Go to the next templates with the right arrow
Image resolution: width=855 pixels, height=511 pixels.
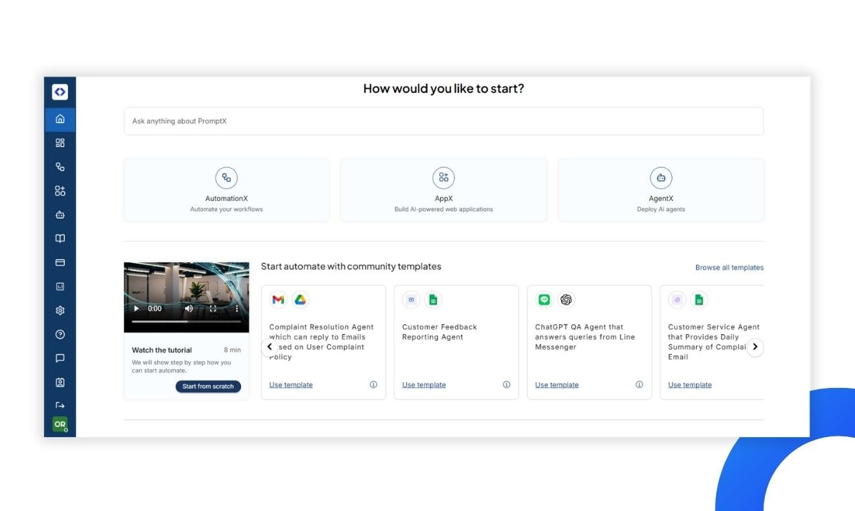click(x=755, y=347)
